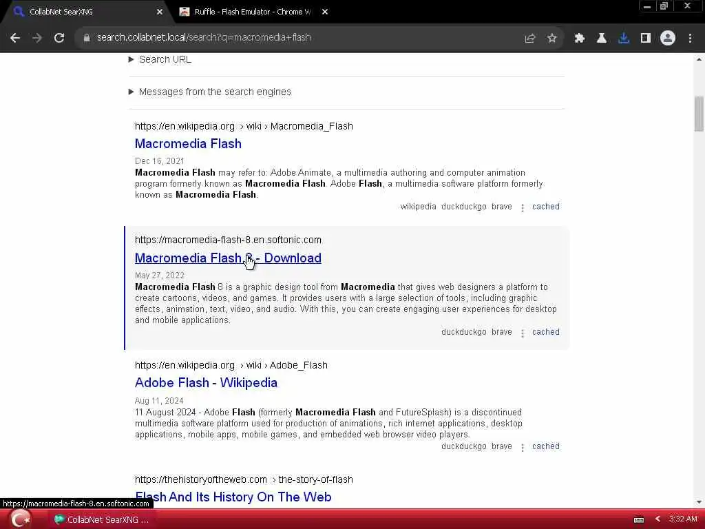Image resolution: width=705 pixels, height=529 pixels.
Task: Open the Macromedia Flash Wikipedia result
Action: tap(188, 143)
